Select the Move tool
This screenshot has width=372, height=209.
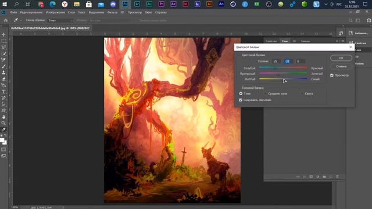[x=3, y=35]
